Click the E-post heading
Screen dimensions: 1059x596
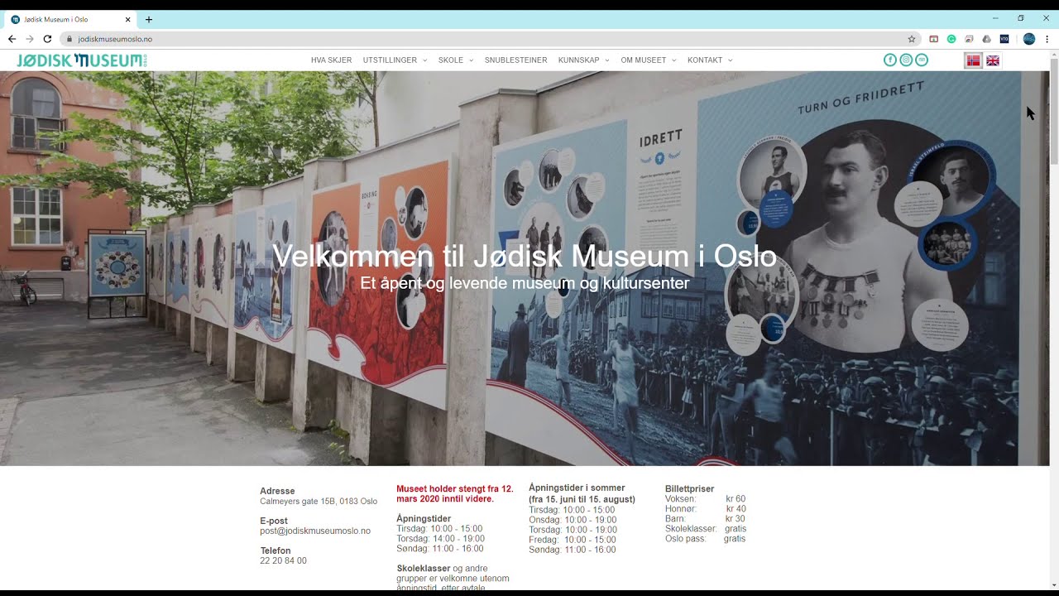tap(274, 521)
